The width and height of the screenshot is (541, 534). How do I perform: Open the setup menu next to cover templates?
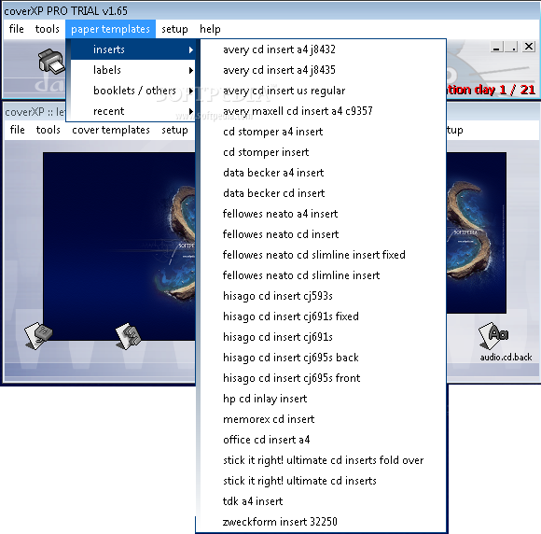click(x=174, y=130)
